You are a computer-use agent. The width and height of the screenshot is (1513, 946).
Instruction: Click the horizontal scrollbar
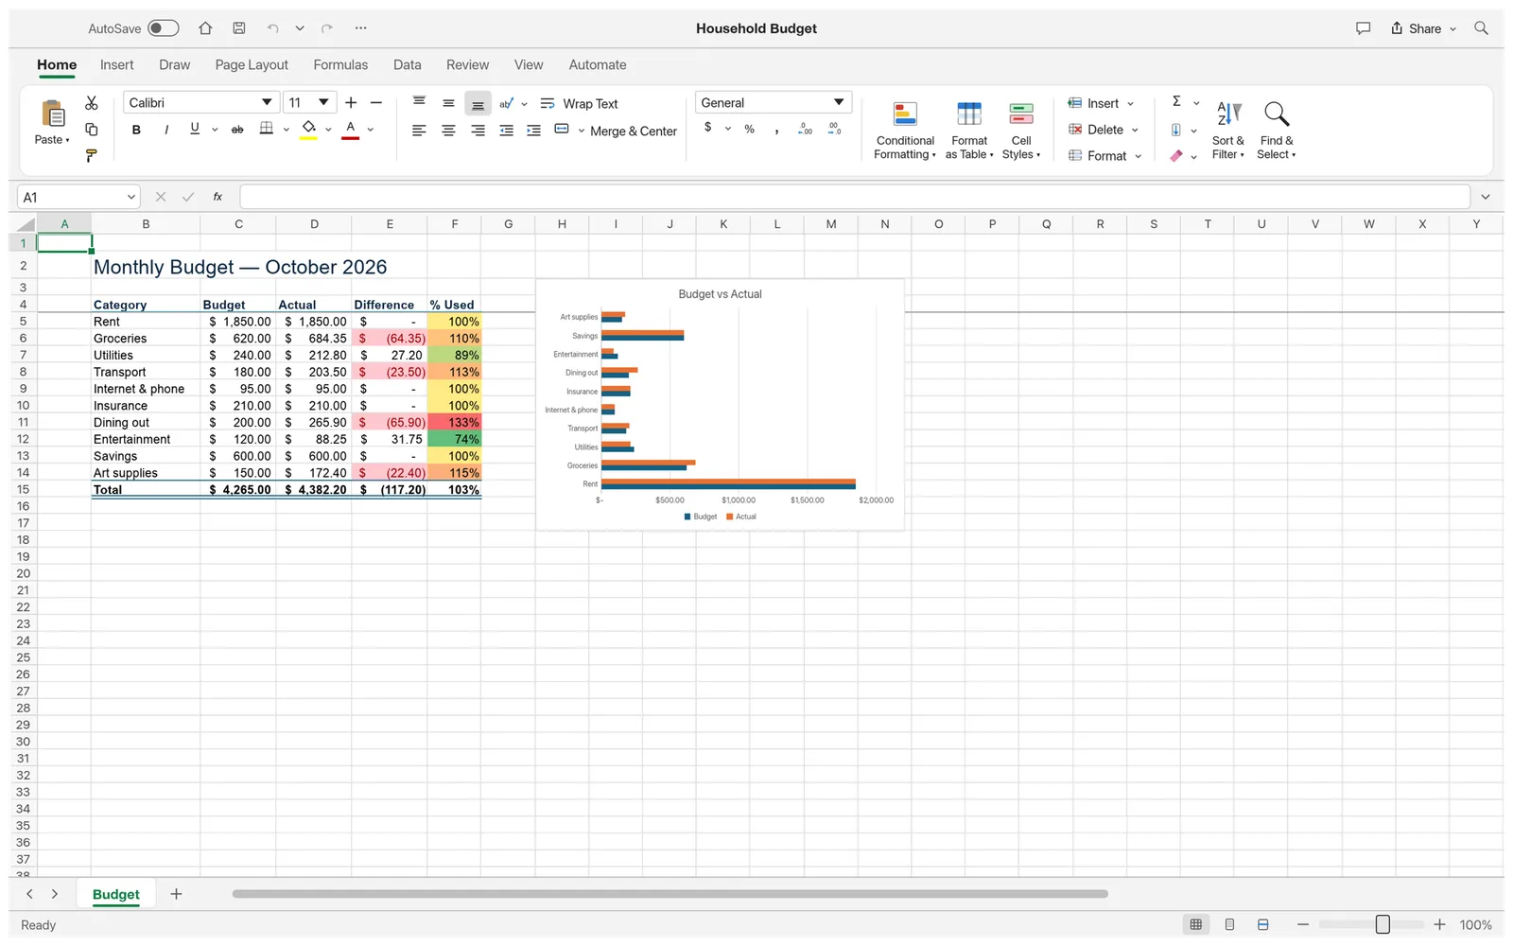(x=670, y=894)
